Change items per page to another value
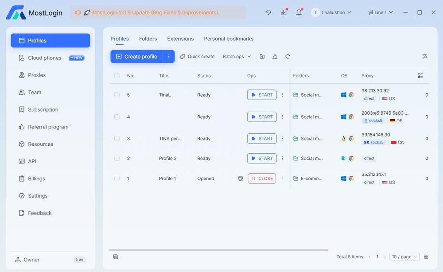Image resolution: width=443 pixels, height=272 pixels. 404,256
